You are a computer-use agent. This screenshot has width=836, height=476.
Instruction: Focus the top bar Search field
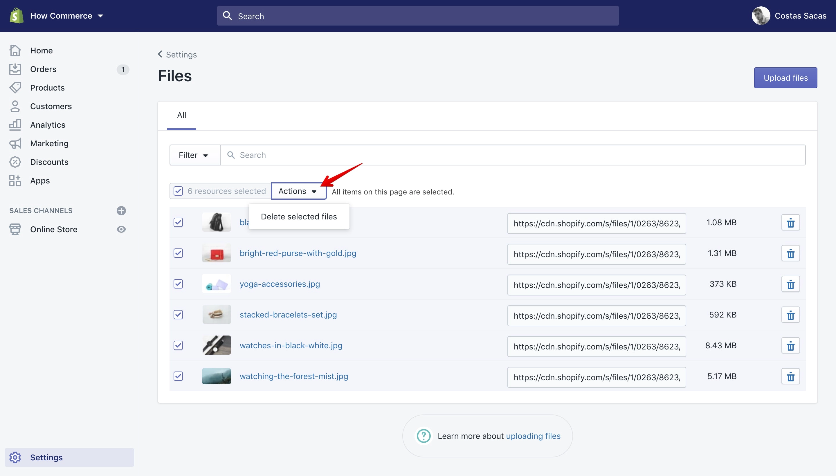click(417, 16)
